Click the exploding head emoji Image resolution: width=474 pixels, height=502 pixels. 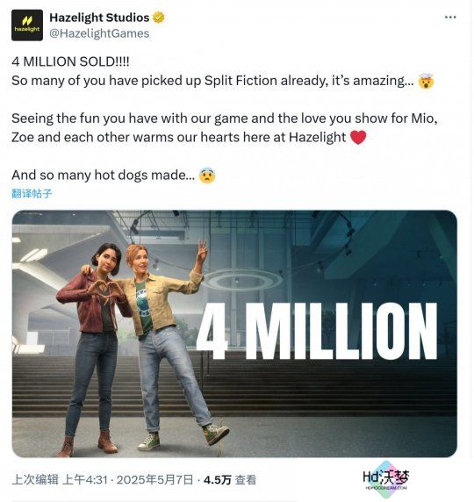426,81
